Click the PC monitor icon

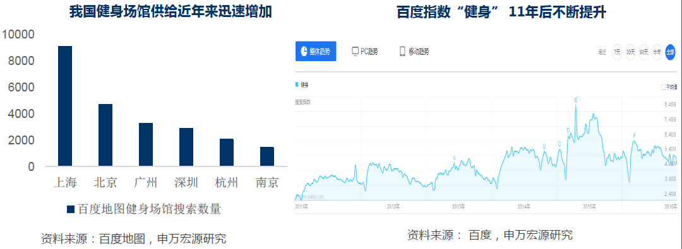tap(355, 51)
